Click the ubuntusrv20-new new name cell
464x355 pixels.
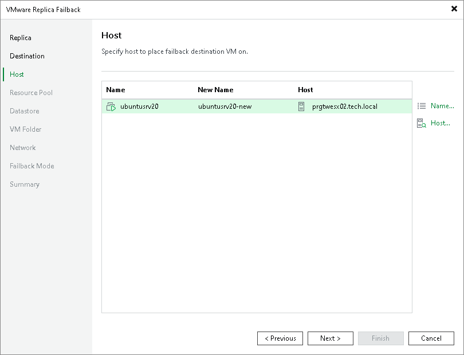(x=225, y=107)
